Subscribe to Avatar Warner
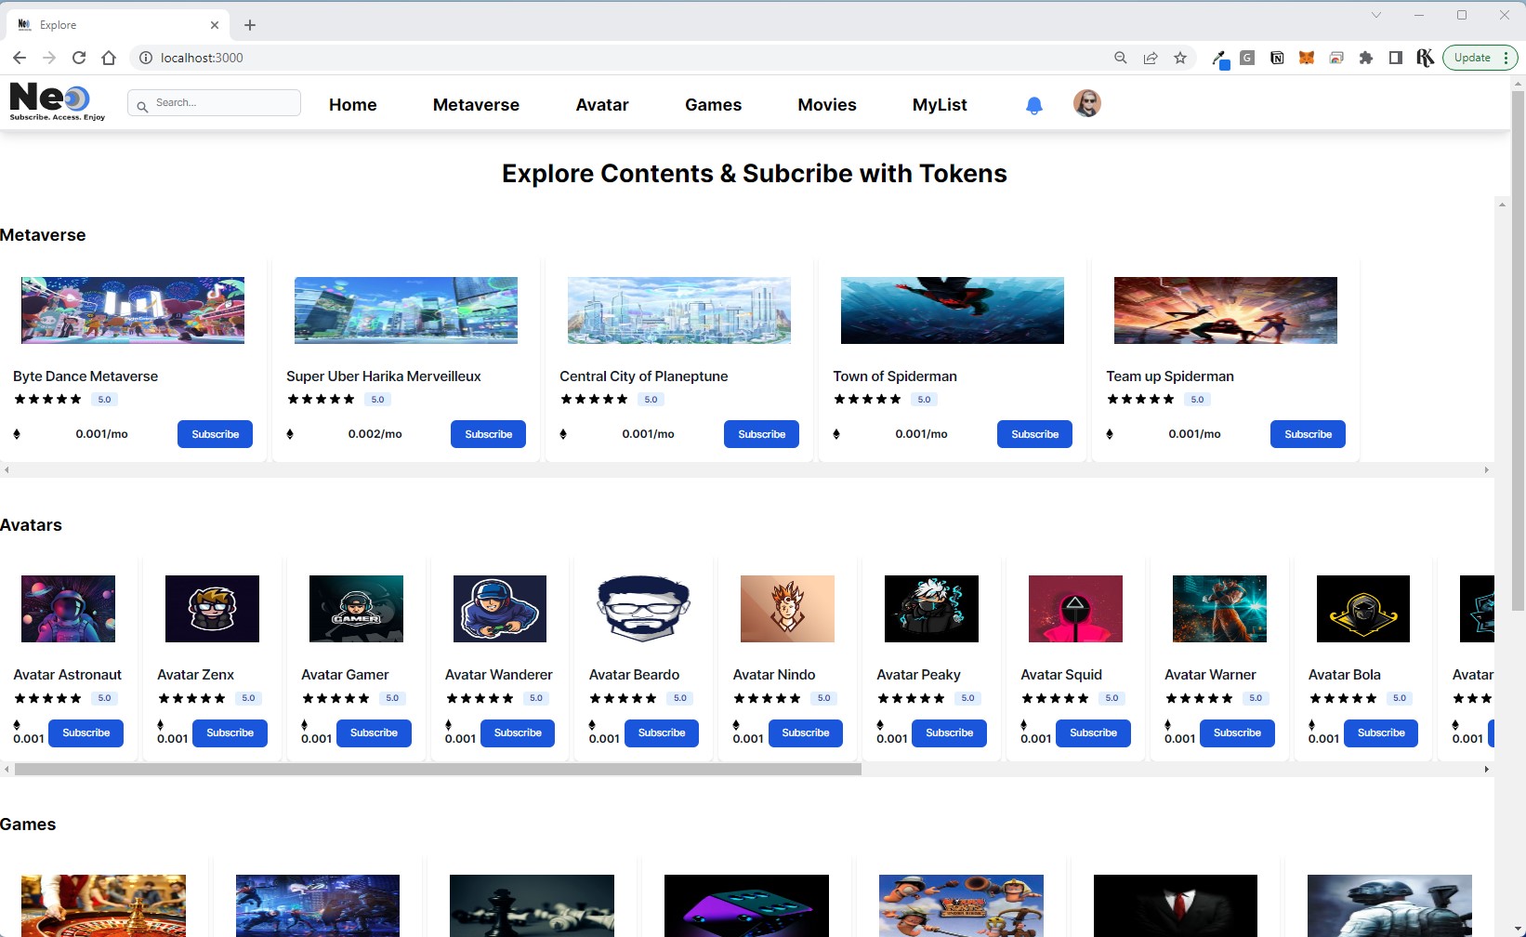Screen dimensions: 1526x937 point(1238,732)
